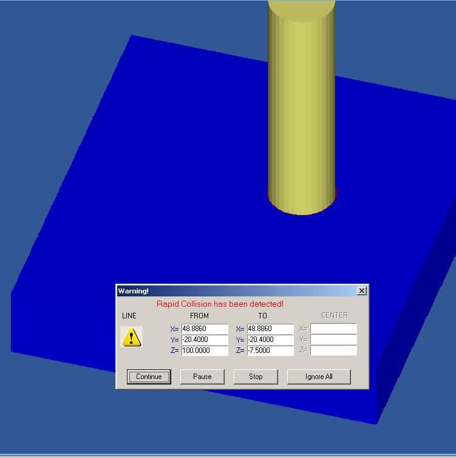Select the FROM Y field showing -20.4000
The height and width of the screenshot is (458, 456).
pos(205,340)
